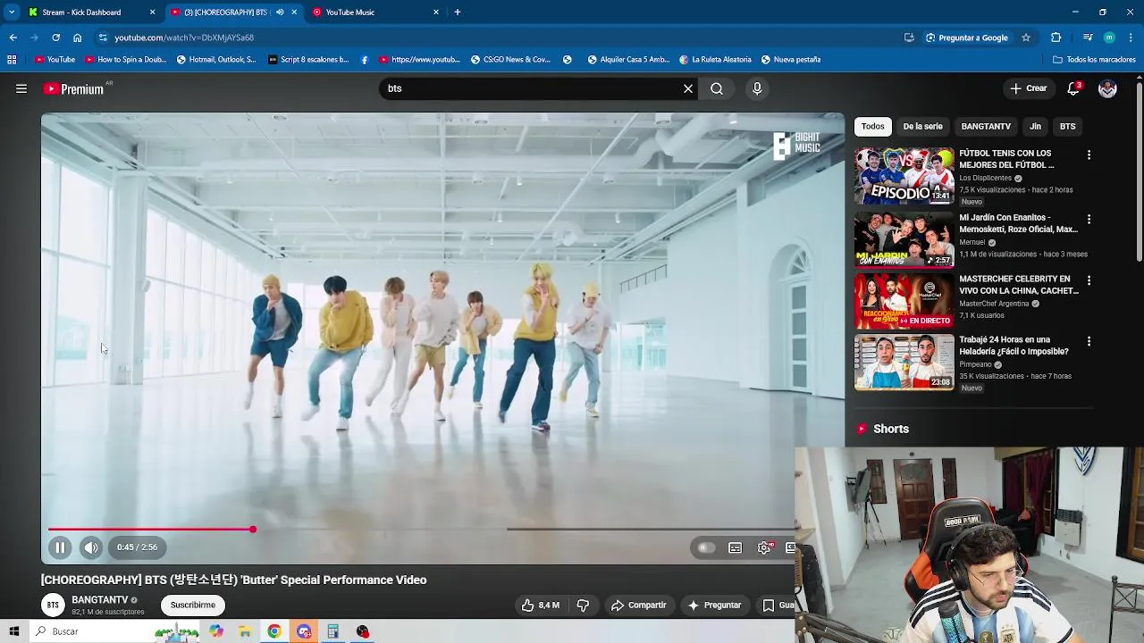Mute the CHOREOGRAPHY tab audio icon
Screen dimensions: 1144x643
click(280, 13)
